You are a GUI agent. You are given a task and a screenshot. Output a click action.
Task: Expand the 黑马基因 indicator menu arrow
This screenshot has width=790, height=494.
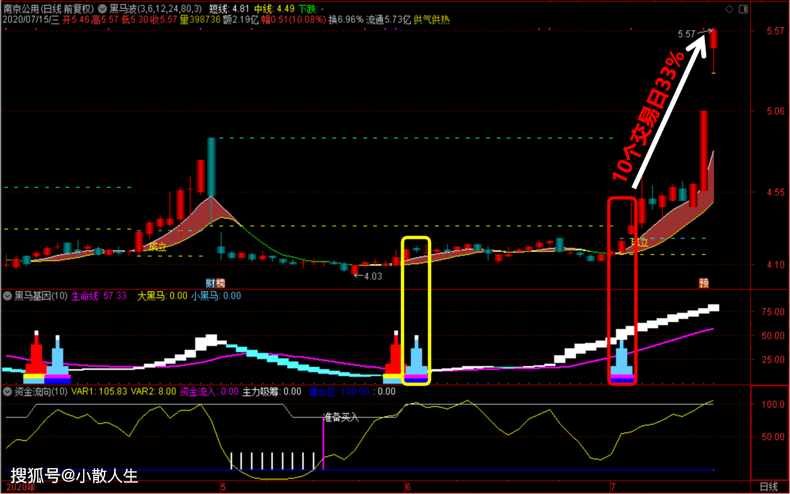click(x=8, y=296)
